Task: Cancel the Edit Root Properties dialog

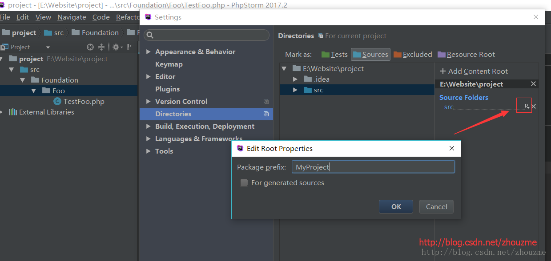Action: [436, 206]
